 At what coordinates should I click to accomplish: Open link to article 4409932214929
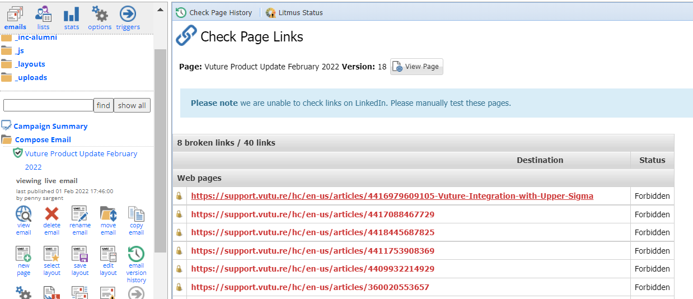tap(312, 268)
